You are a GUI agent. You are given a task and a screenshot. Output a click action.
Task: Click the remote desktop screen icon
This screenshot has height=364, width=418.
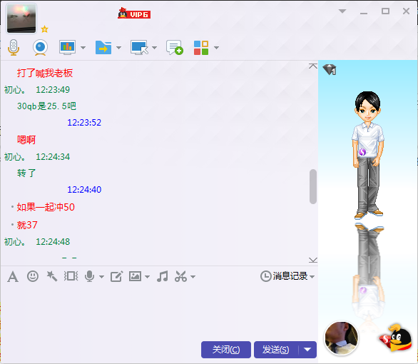(x=139, y=48)
